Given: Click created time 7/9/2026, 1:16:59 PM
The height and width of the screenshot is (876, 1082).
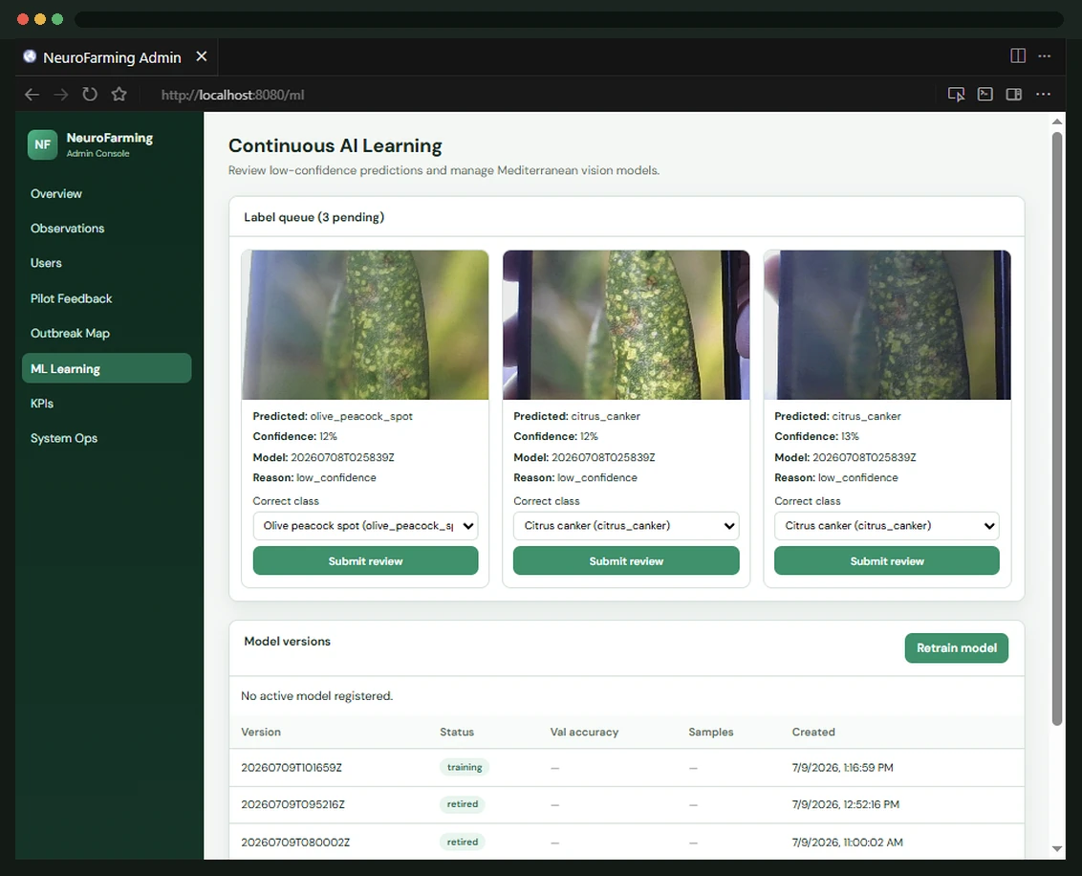Looking at the screenshot, I should [842, 768].
